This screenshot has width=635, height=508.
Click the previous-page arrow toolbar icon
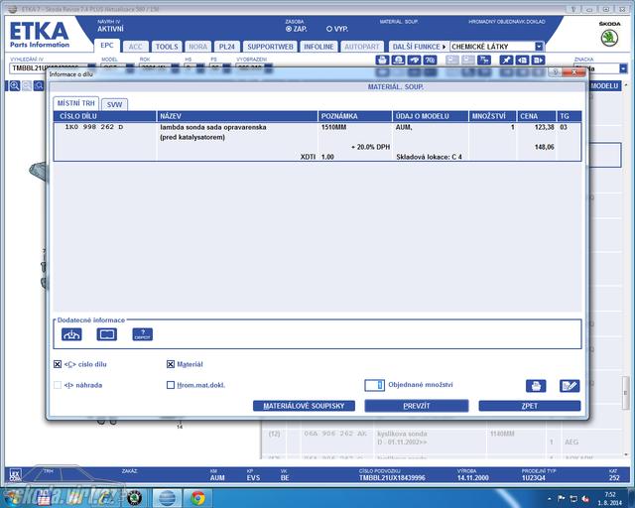tap(523, 61)
